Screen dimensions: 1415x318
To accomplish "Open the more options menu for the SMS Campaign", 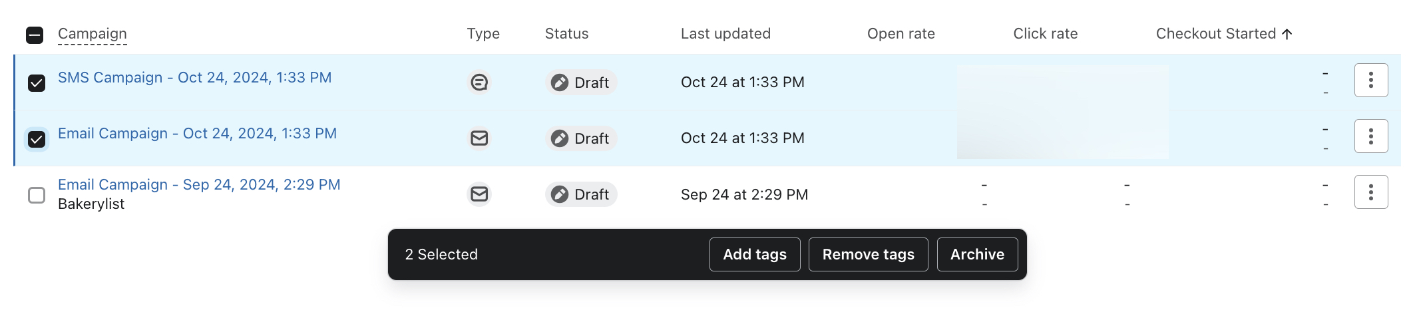I will pyautogui.click(x=1370, y=80).
